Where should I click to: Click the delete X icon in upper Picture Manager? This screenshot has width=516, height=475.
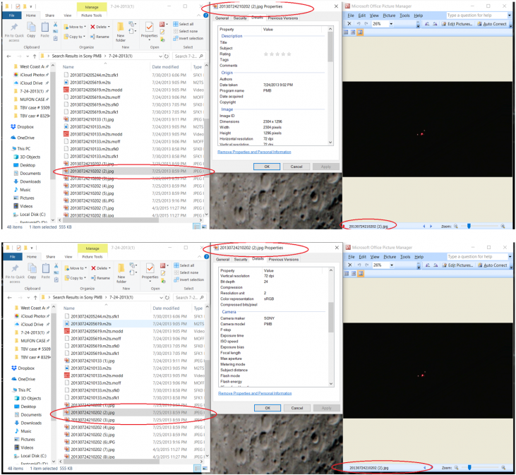[349, 24]
